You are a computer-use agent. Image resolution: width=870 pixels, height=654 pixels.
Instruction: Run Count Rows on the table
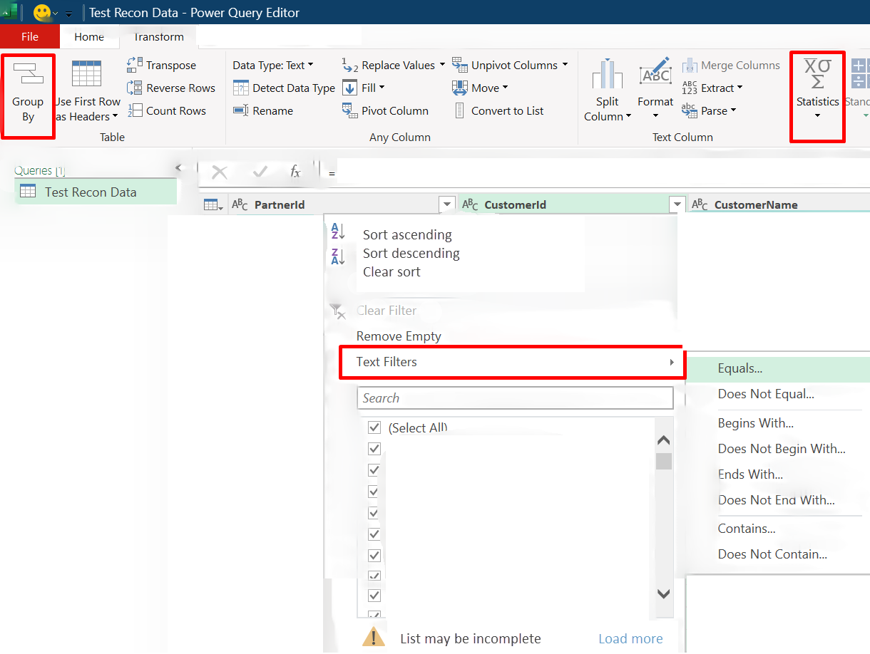[167, 110]
